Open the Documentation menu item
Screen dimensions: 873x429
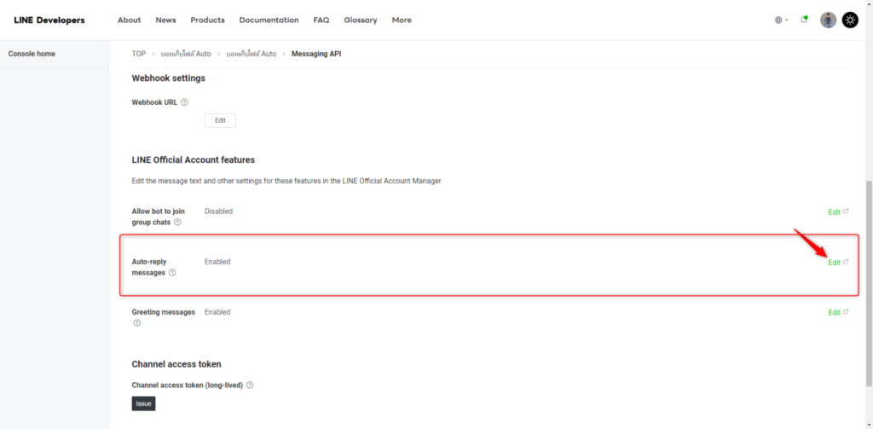tap(269, 20)
